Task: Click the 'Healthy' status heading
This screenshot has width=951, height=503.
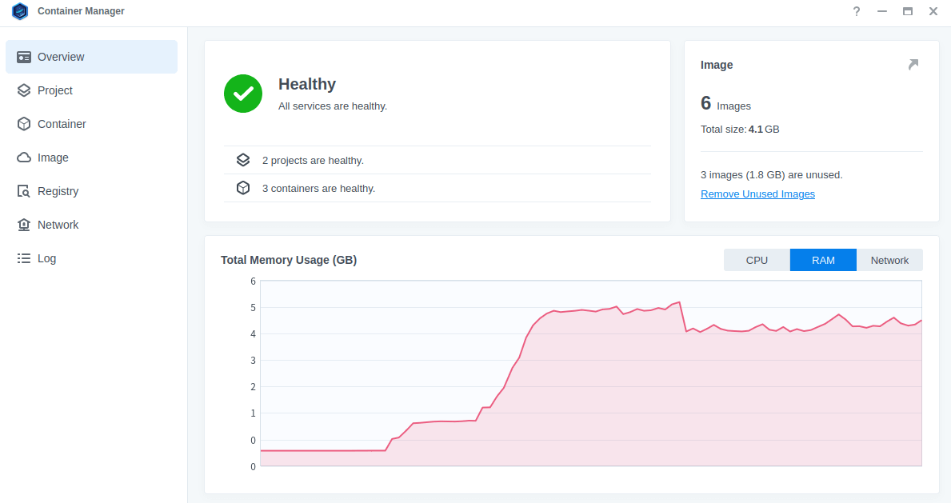Action: (x=307, y=84)
